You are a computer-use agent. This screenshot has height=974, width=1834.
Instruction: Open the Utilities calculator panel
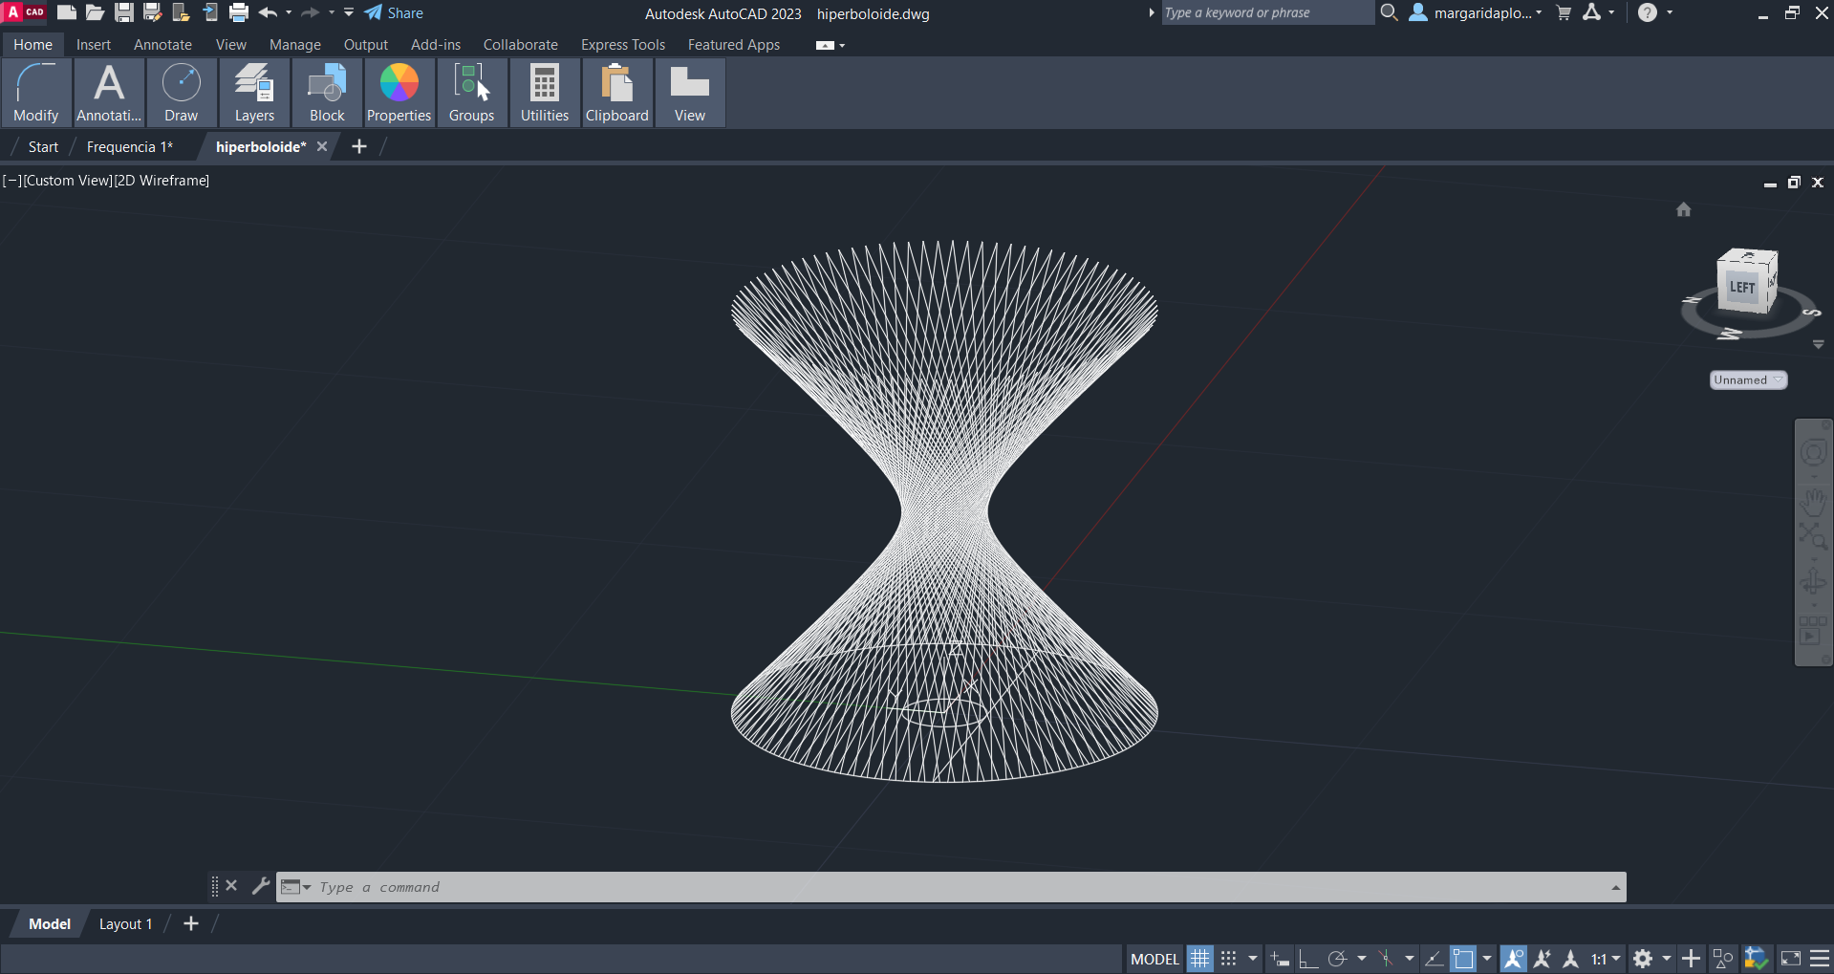pyautogui.click(x=544, y=93)
